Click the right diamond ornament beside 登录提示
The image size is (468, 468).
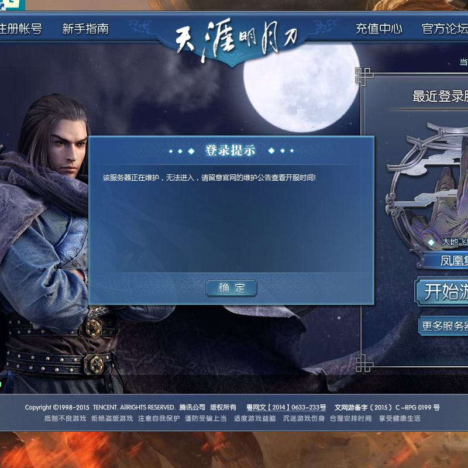click(281, 151)
